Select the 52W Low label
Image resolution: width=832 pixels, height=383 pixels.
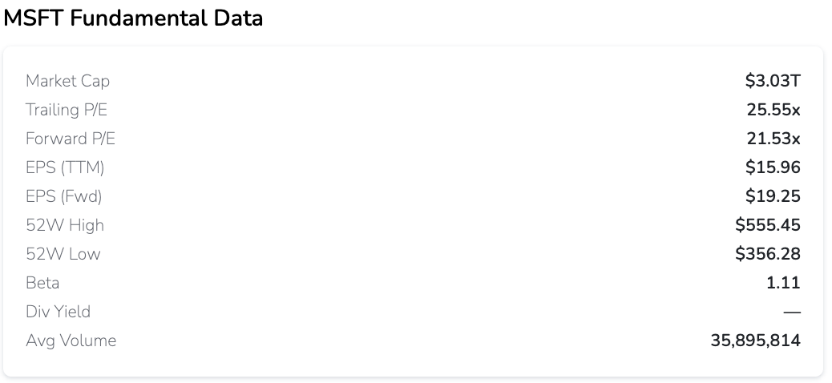coord(63,253)
